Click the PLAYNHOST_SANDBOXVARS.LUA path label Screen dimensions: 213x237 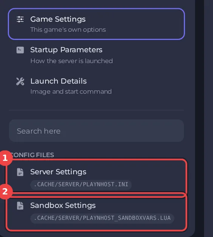[x=102, y=218]
